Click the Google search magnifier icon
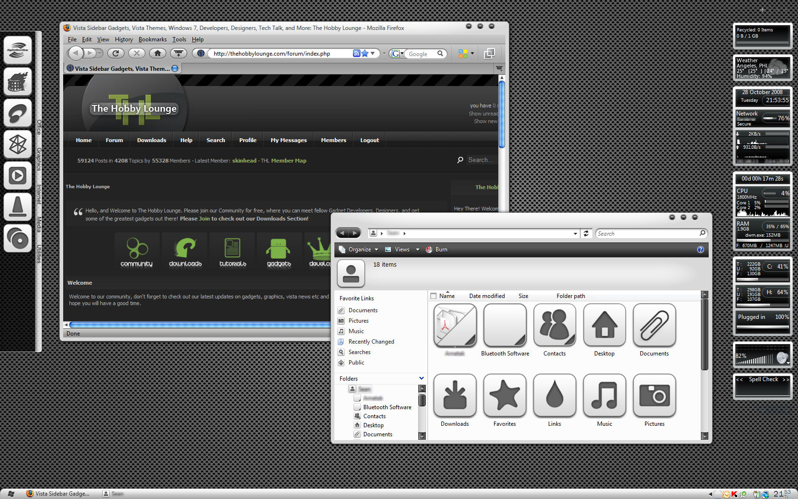Image resolution: width=798 pixels, height=499 pixels. (x=440, y=54)
